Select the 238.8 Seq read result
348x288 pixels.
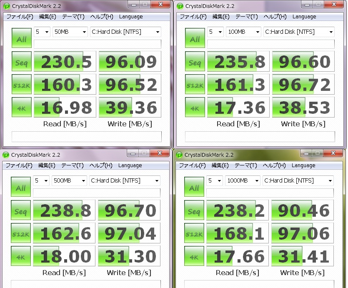pyautogui.click(x=64, y=210)
